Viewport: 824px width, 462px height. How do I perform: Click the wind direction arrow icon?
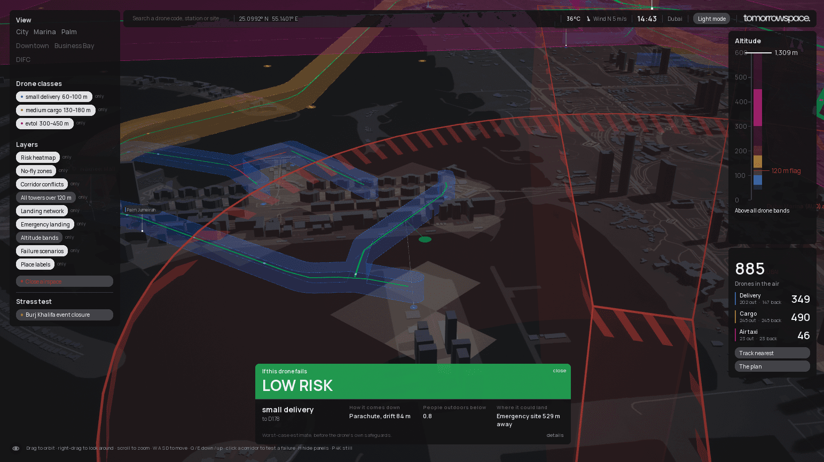pos(588,19)
